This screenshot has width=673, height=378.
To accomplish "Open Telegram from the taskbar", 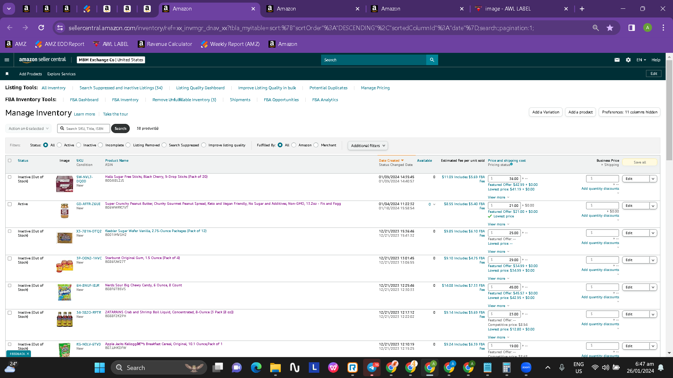I will pyautogui.click(x=372, y=367).
